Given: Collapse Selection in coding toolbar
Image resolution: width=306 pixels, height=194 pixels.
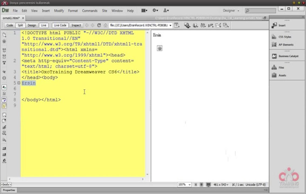Looking at the screenshot, I should (x=4, y=57).
